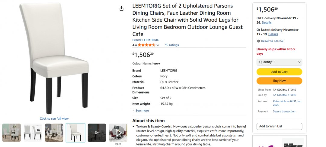Open Details link for FREE delivery
The image size is (326, 147).
[267, 23]
